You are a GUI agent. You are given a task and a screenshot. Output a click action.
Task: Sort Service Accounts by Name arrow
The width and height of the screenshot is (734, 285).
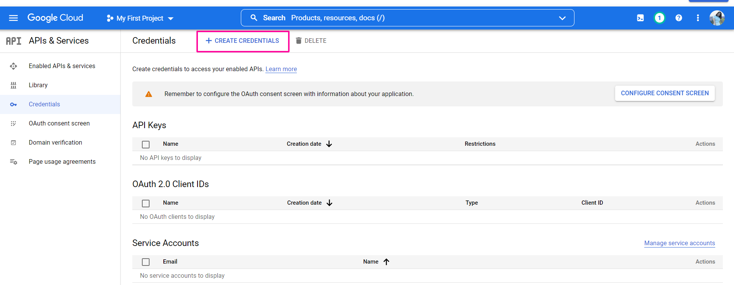386,262
